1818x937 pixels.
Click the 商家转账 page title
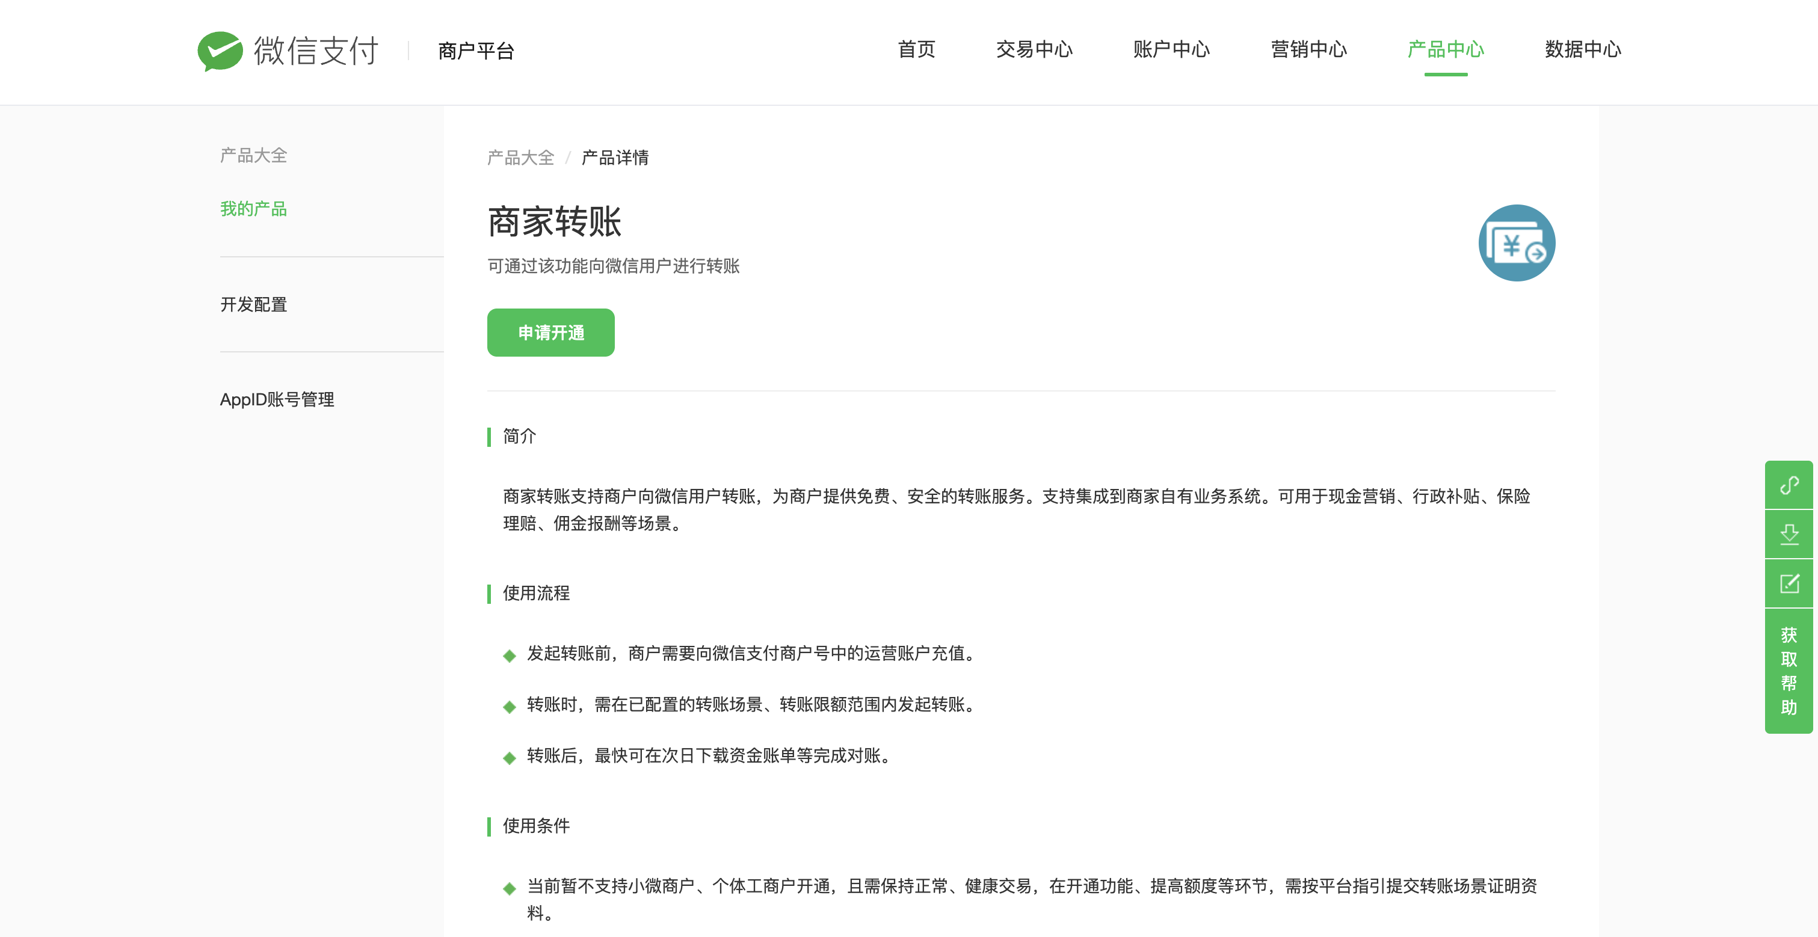click(x=554, y=221)
